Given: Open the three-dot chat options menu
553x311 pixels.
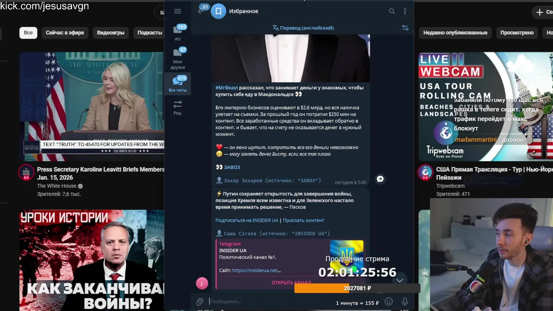Looking at the screenshot, I should [405, 11].
